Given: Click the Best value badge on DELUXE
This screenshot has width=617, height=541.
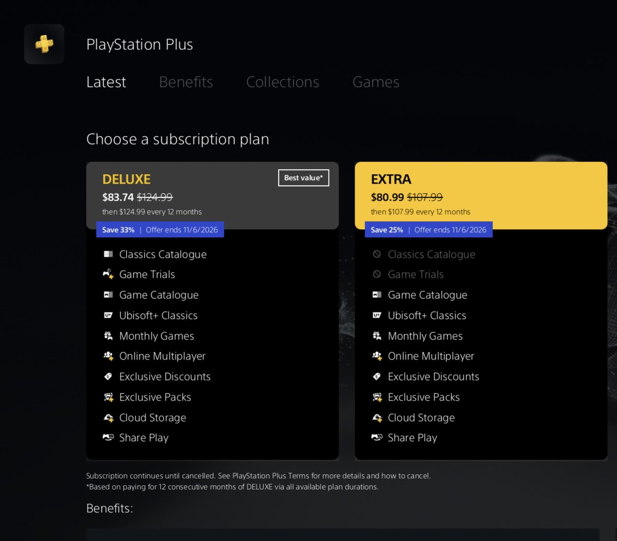Looking at the screenshot, I should (303, 178).
